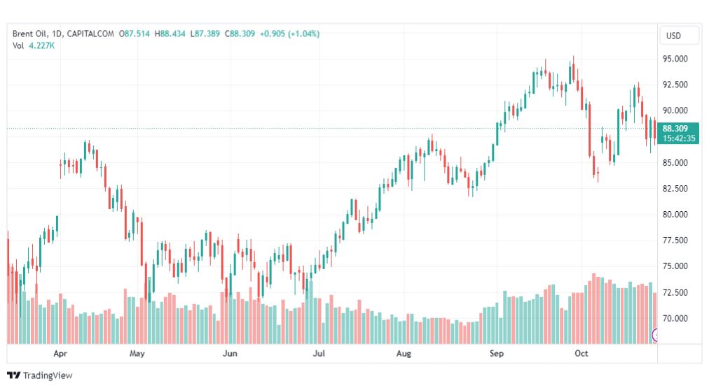Click the Apr label on time axis

(60, 354)
